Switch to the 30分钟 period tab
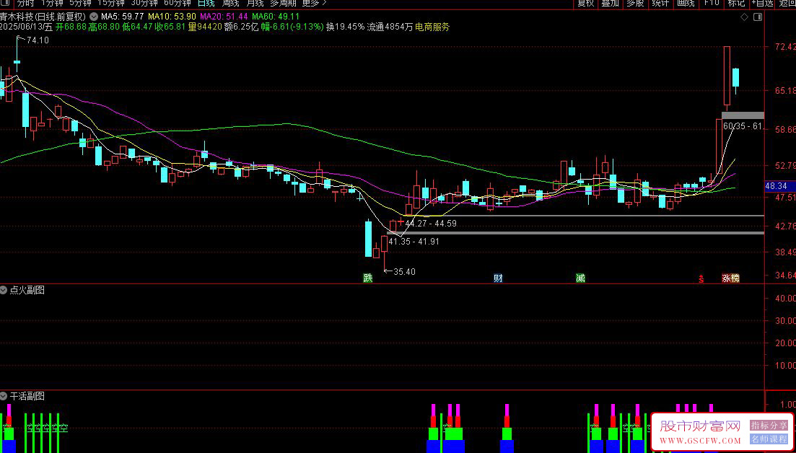The height and width of the screenshot is (453, 796). tap(144, 3)
